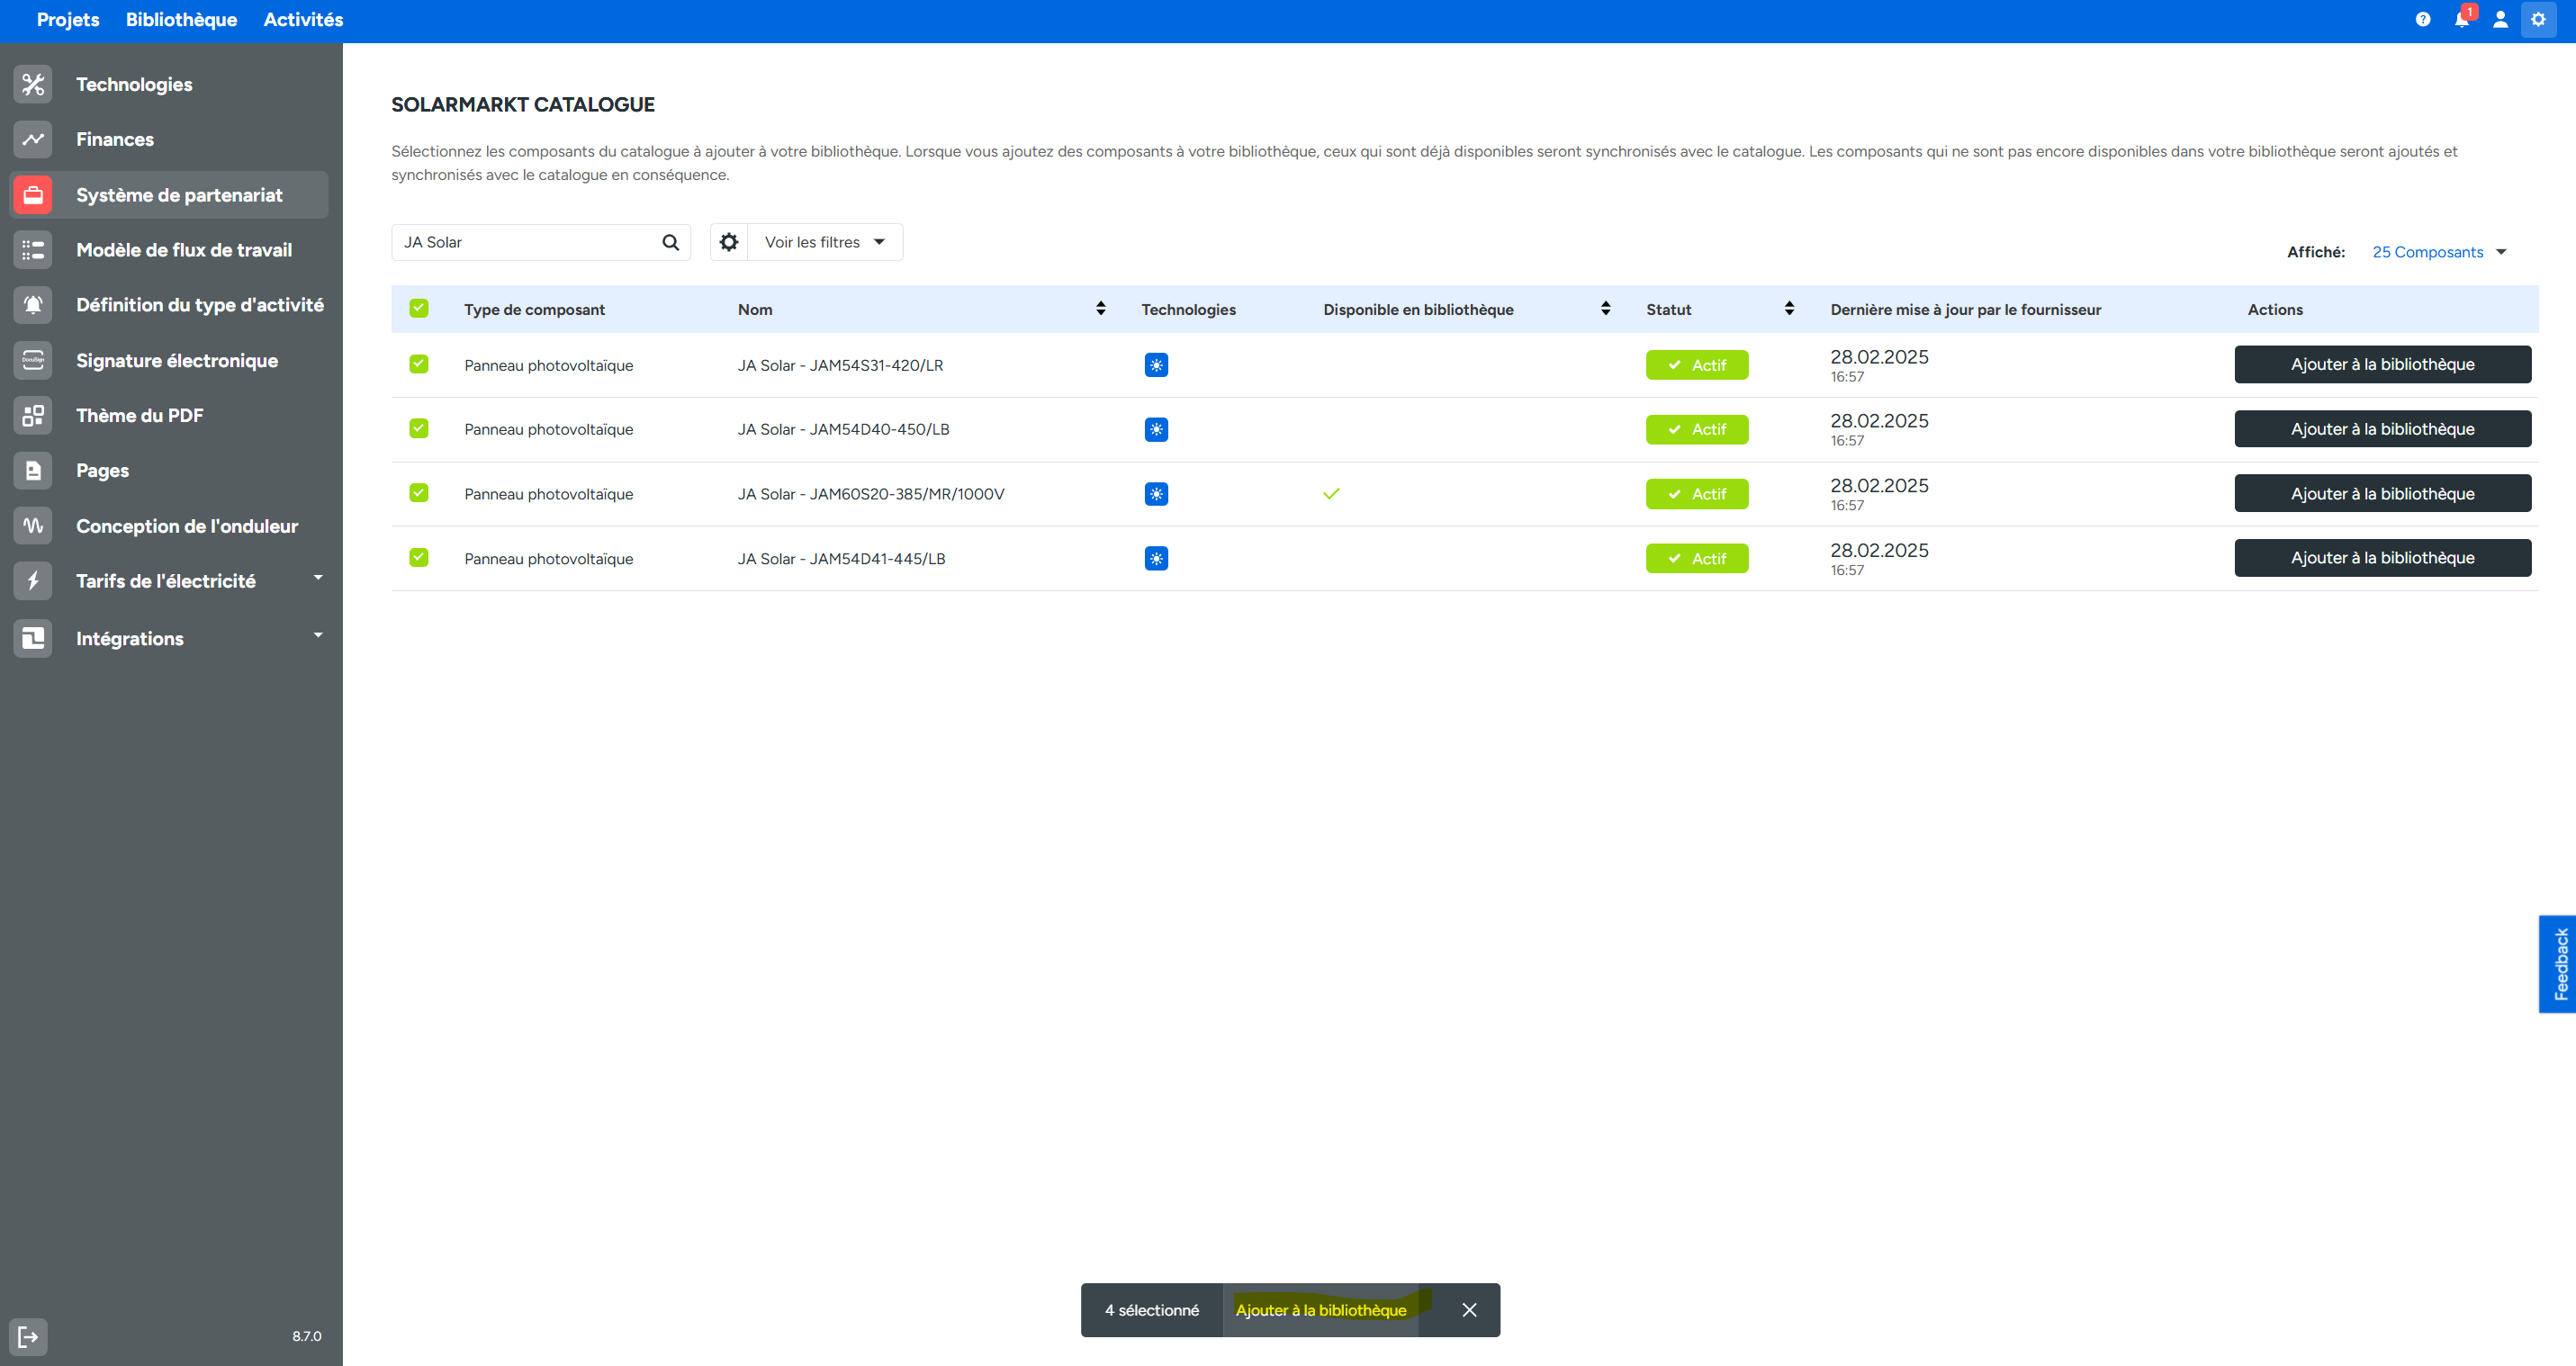
Task: Click the Technologies sidebar icon
Action: click(x=33, y=84)
